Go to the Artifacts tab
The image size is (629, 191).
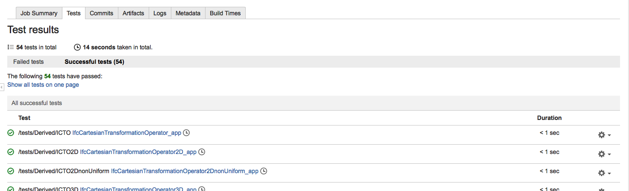click(133, 13)
